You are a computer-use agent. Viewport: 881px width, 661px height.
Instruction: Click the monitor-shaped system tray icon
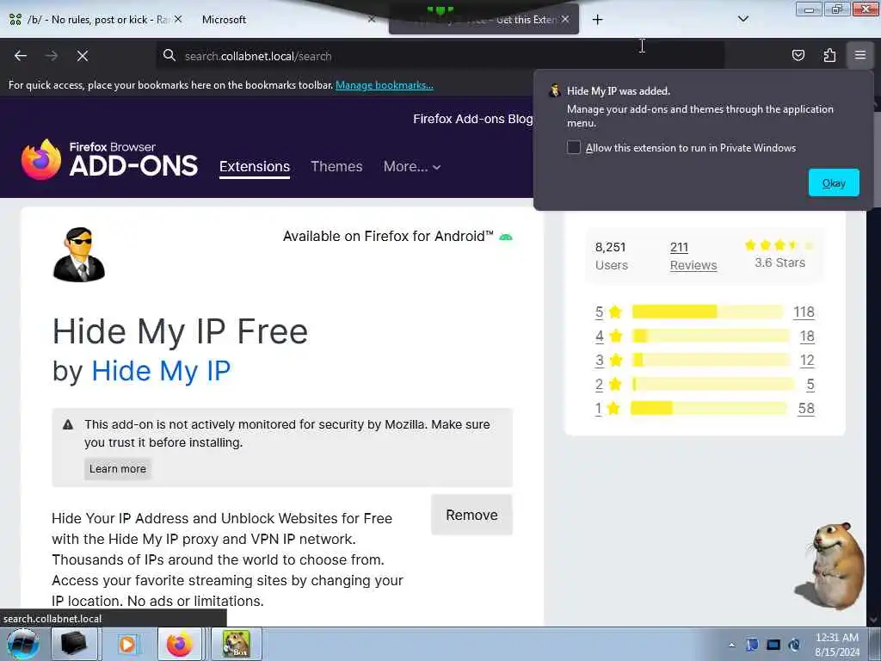click(x=773, y=645)
